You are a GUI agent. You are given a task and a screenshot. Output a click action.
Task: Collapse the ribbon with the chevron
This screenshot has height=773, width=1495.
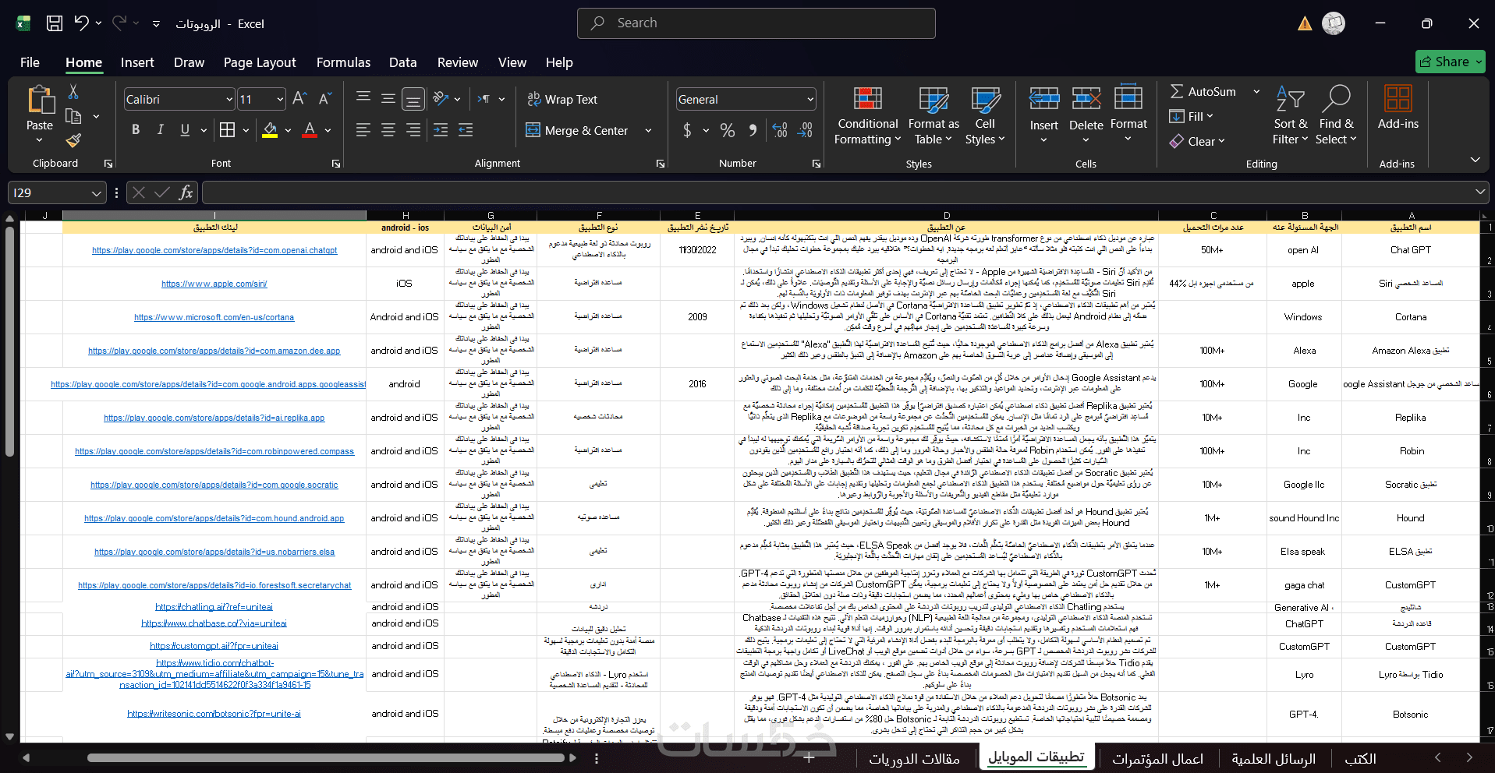click(x=1475, y=160)
